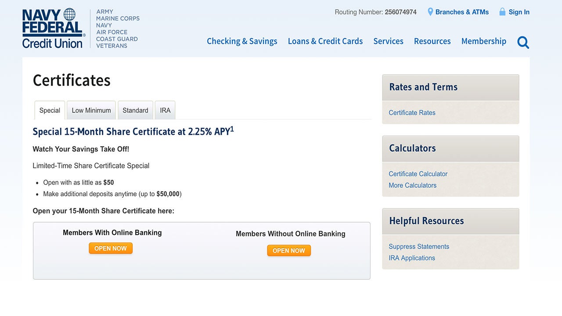Open the Checking & Savings menu

[x=242, y=41]
